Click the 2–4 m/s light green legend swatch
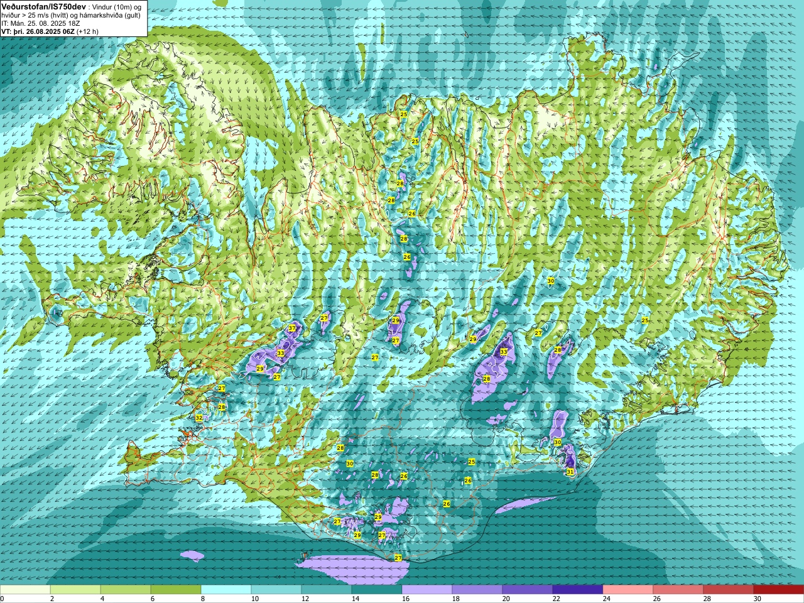Viewport: 804px width, 603px height. [75, 590]
